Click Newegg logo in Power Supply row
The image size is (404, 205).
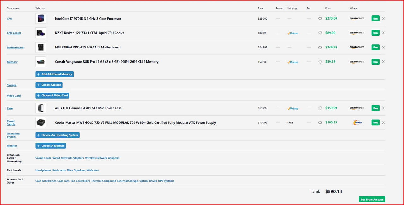pyautogui.click(x=357, y=123)
